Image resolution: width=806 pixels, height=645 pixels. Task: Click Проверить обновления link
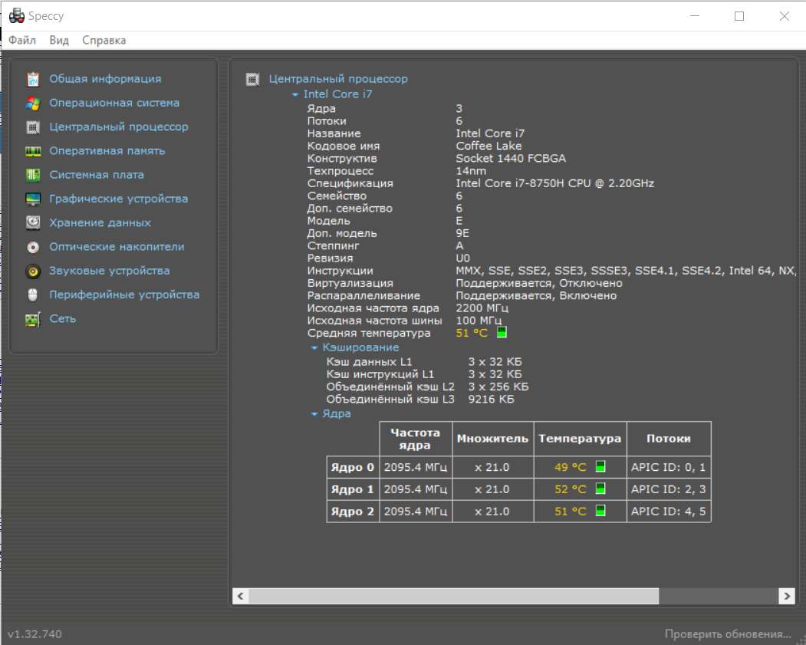coord(727,633)
